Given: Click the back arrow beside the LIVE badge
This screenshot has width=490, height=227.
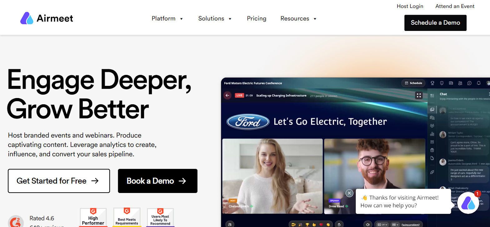Looking at the screenshot, I should tap(228, 96).
